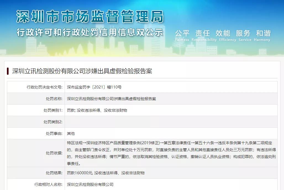Click the 公平 Fairness slogan text
The image size is (284, 190).
(182, 36)
